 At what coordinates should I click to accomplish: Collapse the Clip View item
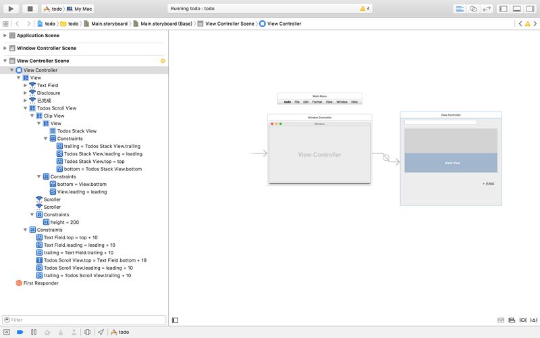click(32, 116)
